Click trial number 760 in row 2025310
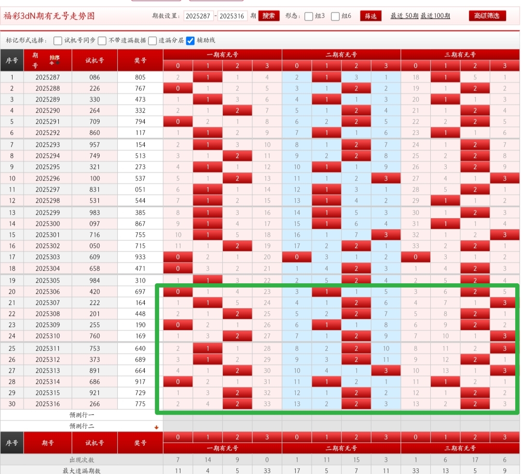This screenshot has height=474, width=521. tap(95, 336)
